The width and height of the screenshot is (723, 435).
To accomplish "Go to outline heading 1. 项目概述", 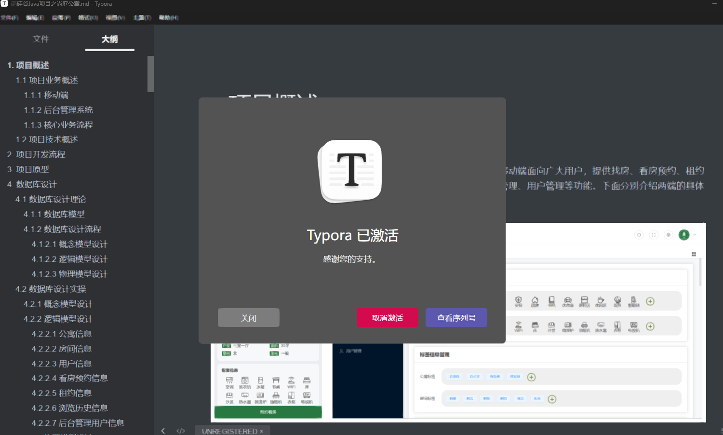I will [x=28, y=65].
